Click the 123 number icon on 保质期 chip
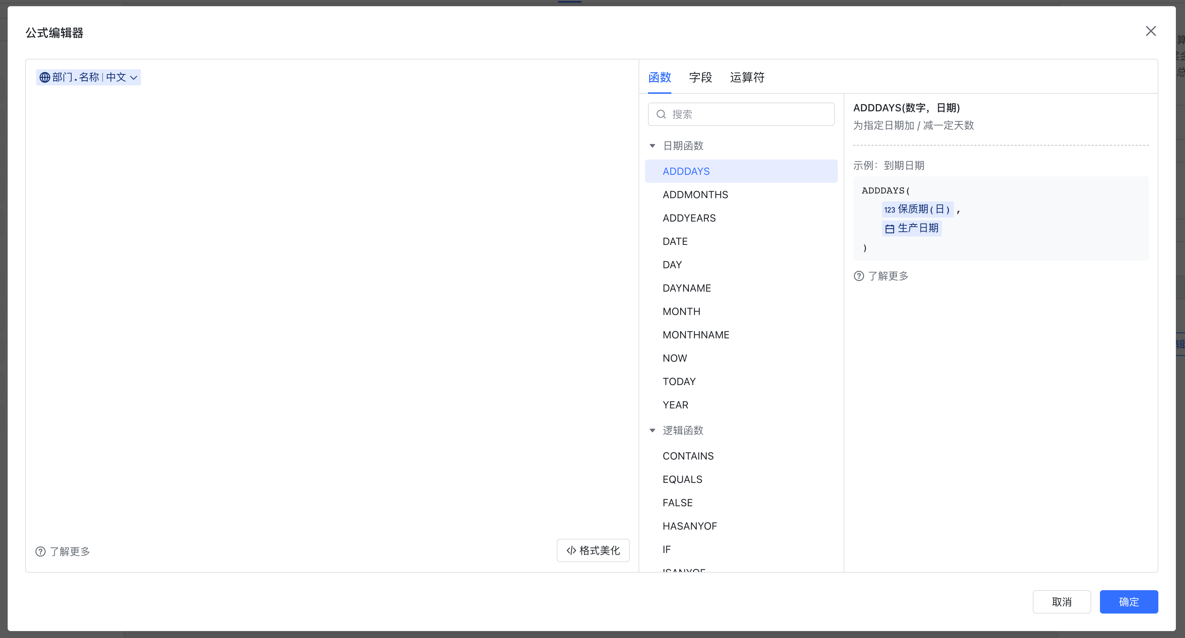 click(889, 210)
